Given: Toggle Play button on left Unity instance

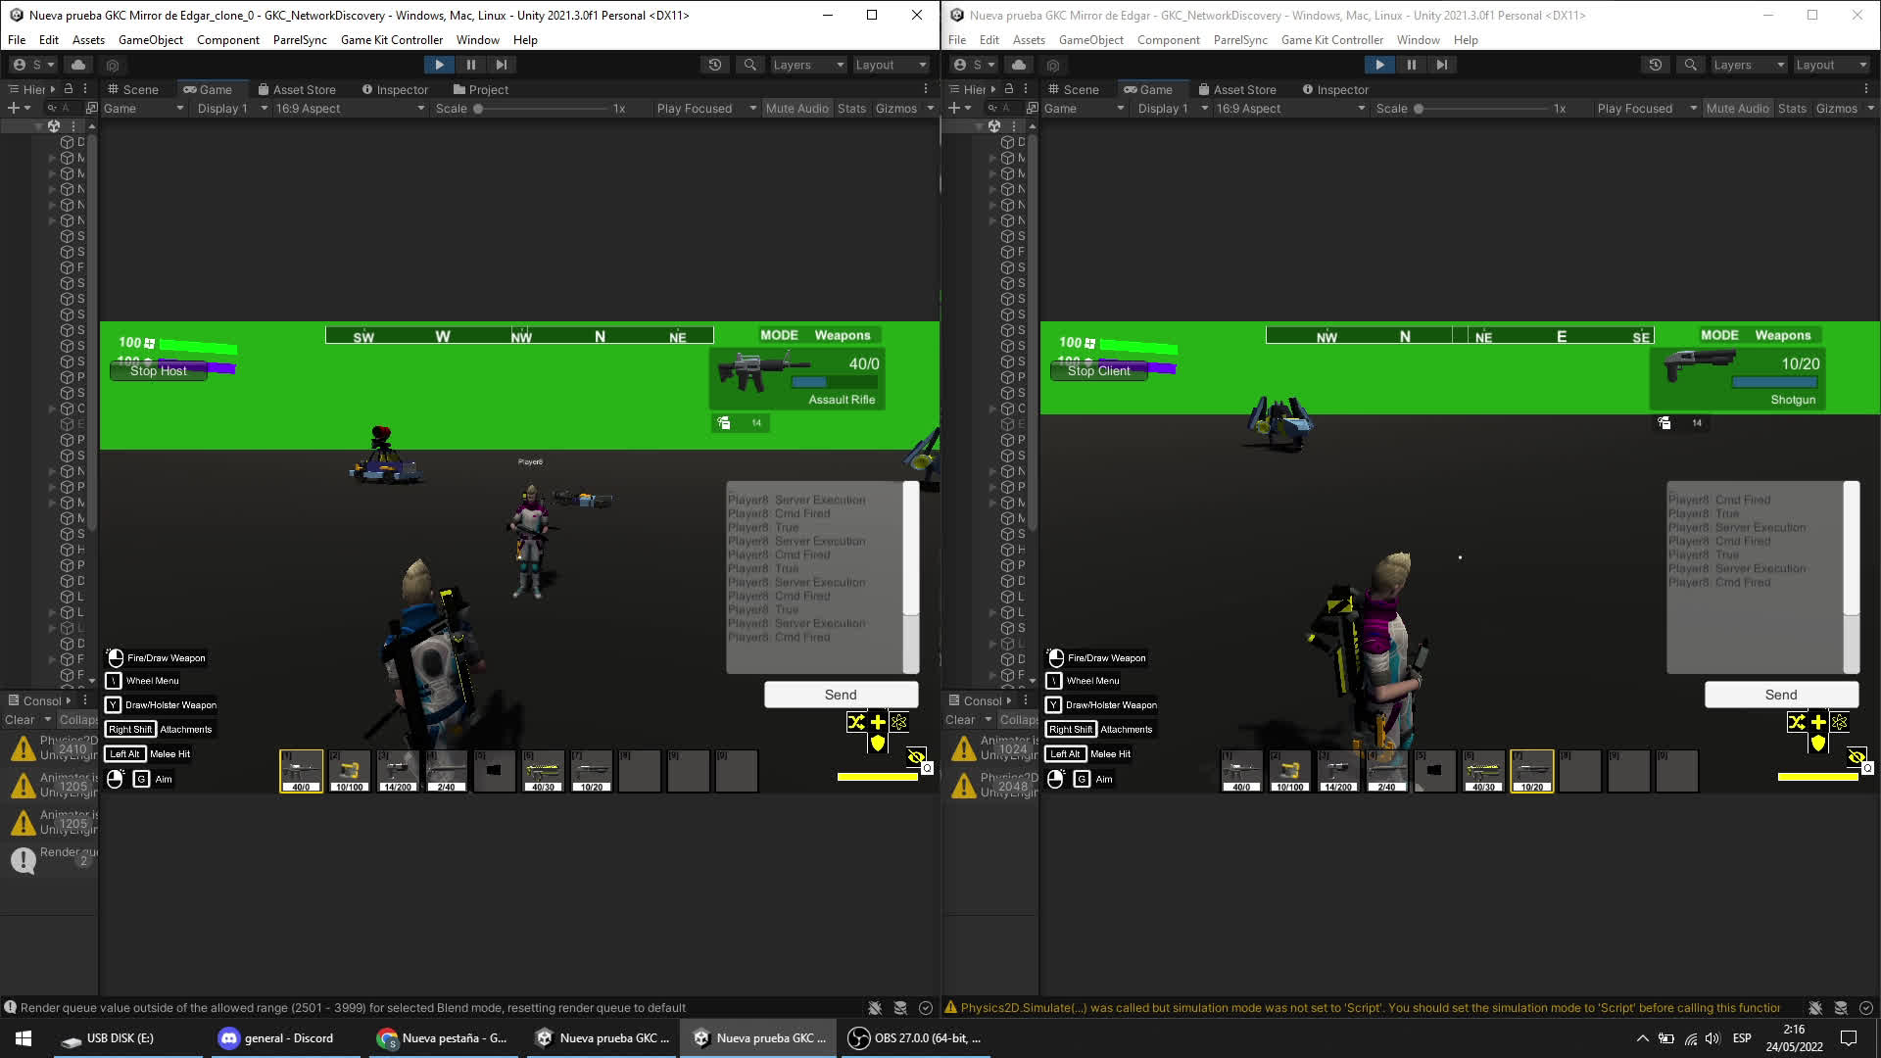Looking at the screenshot, I should pos(438,65).
